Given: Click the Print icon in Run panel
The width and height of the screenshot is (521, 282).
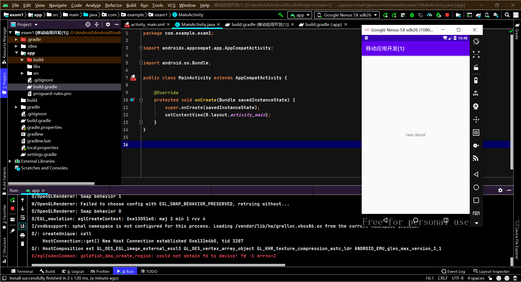Looking at the screenshot, I should click(23, 235).
